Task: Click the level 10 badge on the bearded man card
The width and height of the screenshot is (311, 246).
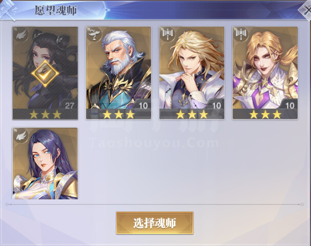Action: click(143, 105)
